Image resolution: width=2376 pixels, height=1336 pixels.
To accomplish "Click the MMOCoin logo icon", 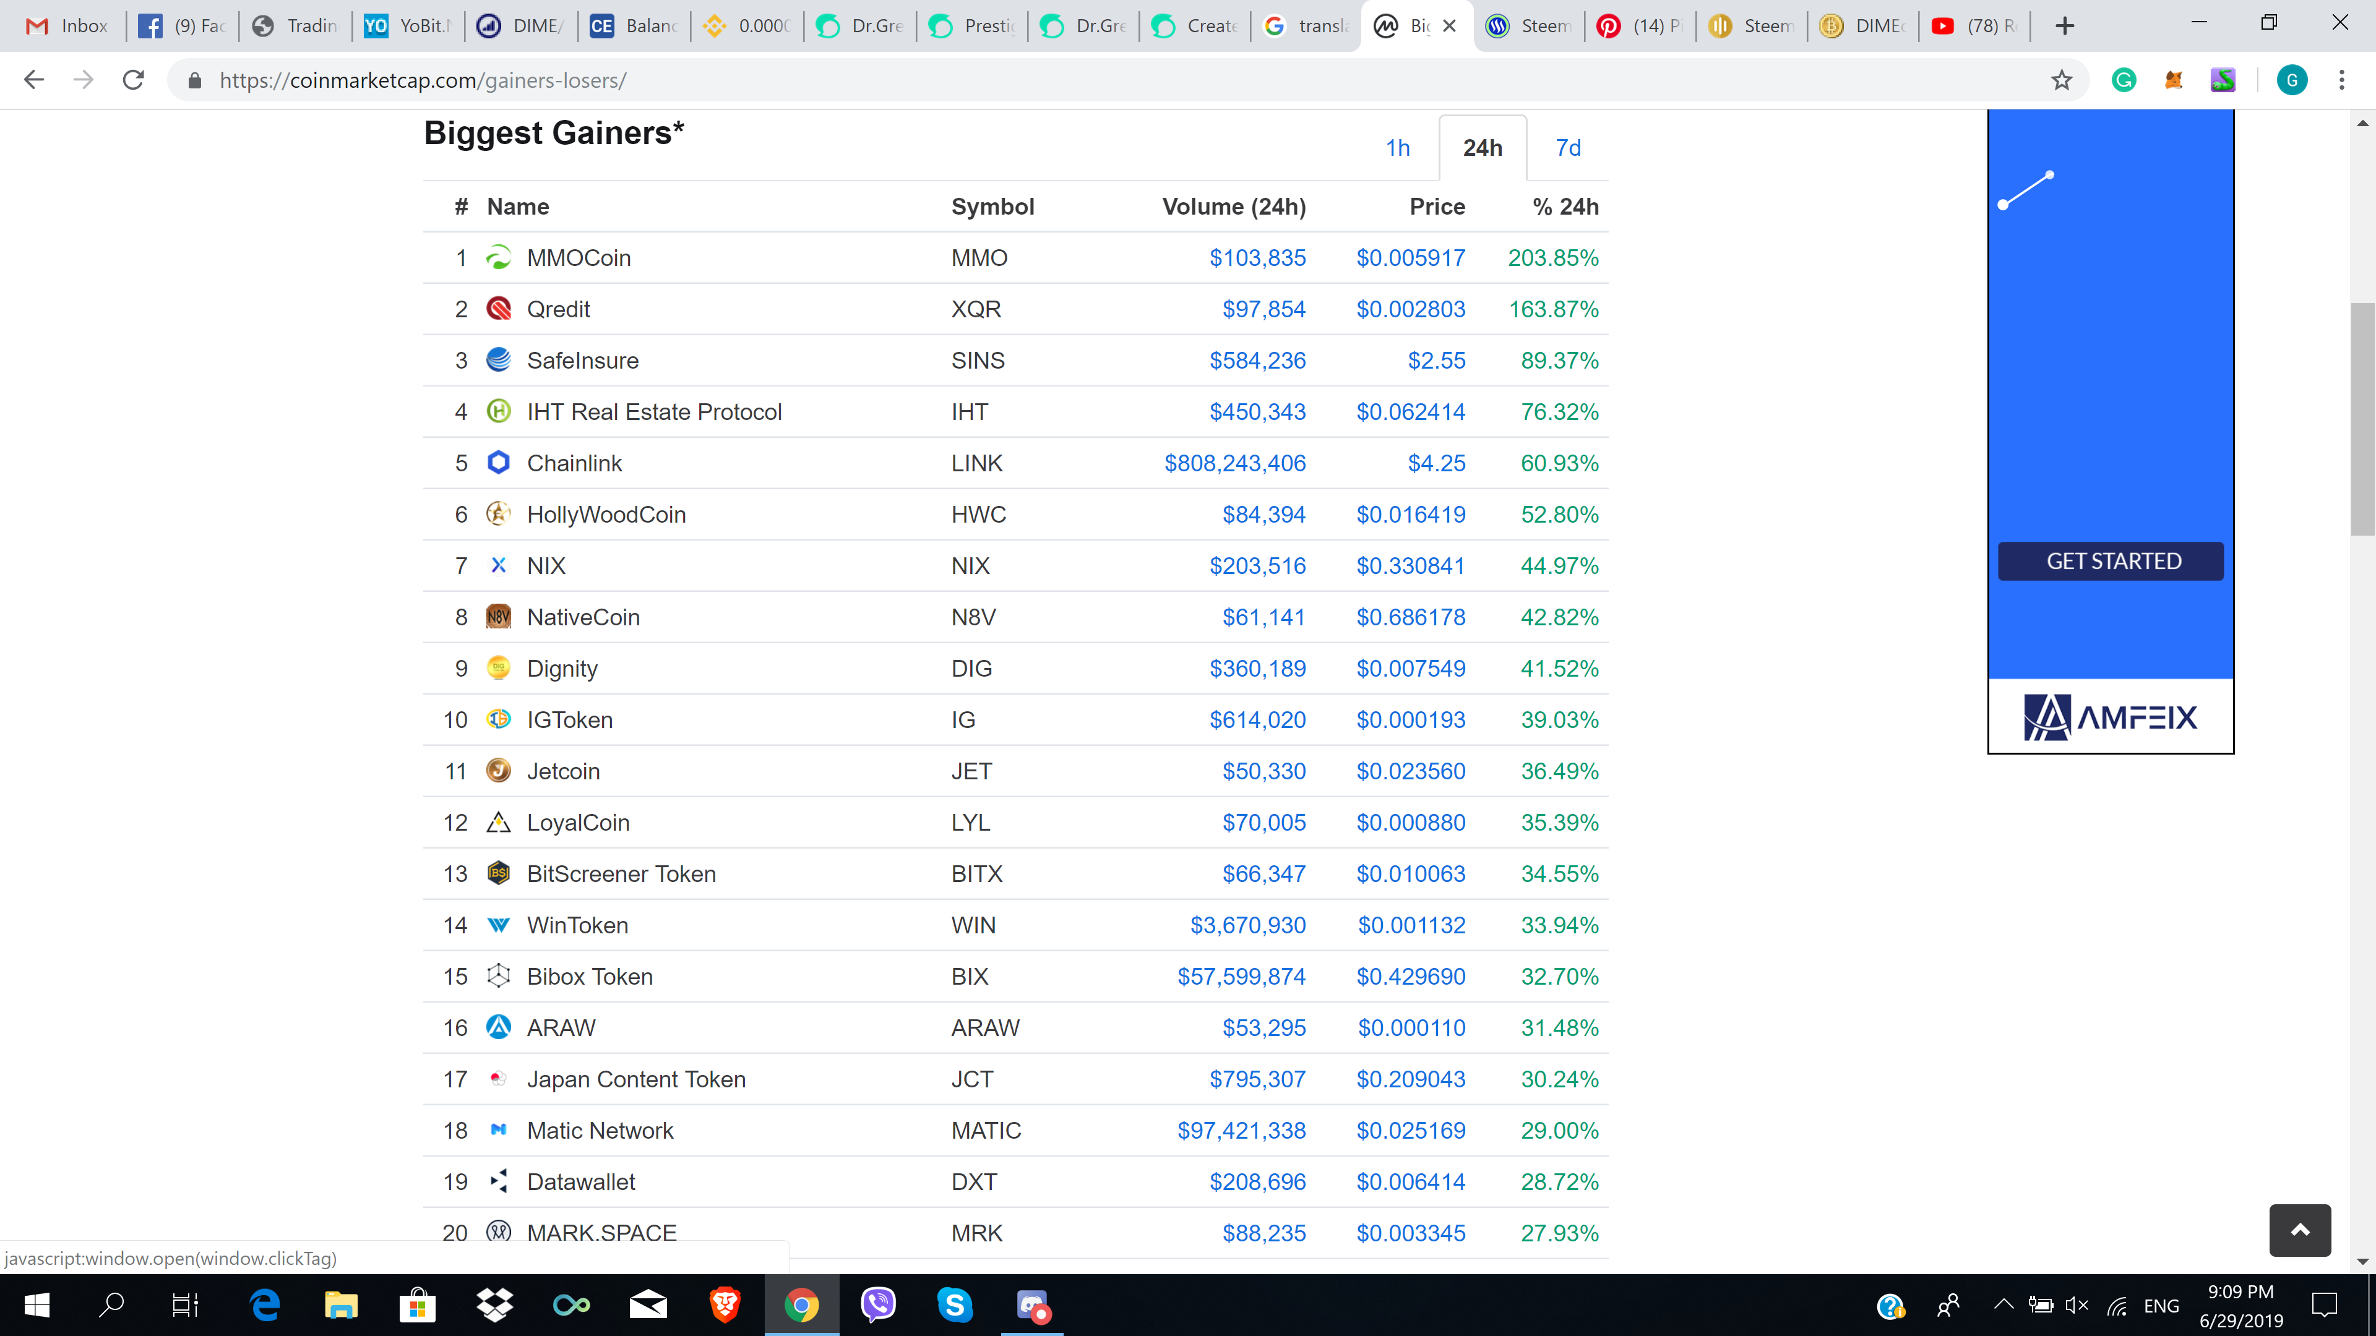I will [498, 258].
